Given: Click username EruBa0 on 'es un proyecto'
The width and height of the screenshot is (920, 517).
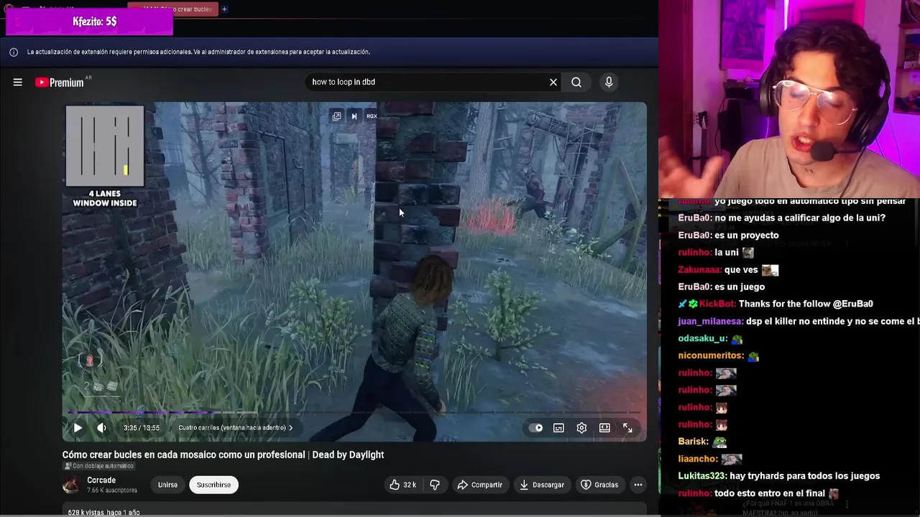Looking at the screenshot, I should click(694, 236).
